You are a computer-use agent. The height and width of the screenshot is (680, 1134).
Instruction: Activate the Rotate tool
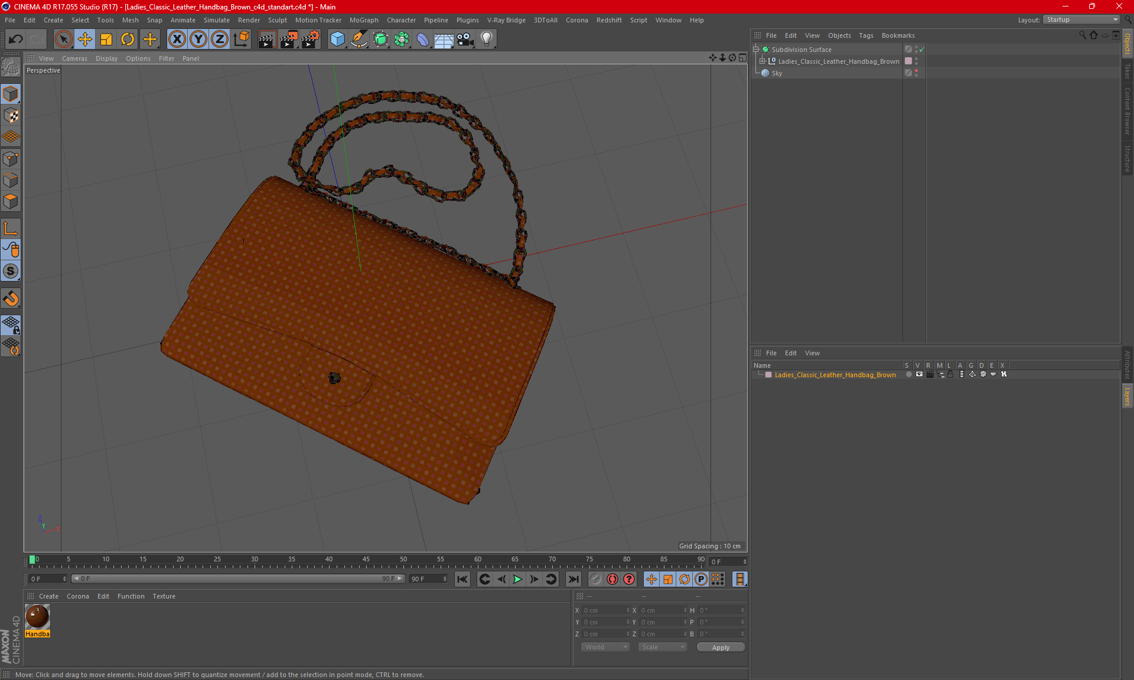click(x=128, y=39)
